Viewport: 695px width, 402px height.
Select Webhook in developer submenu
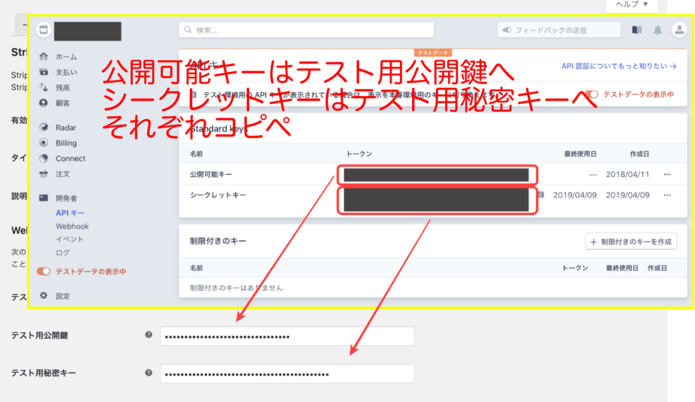[72, 226]
